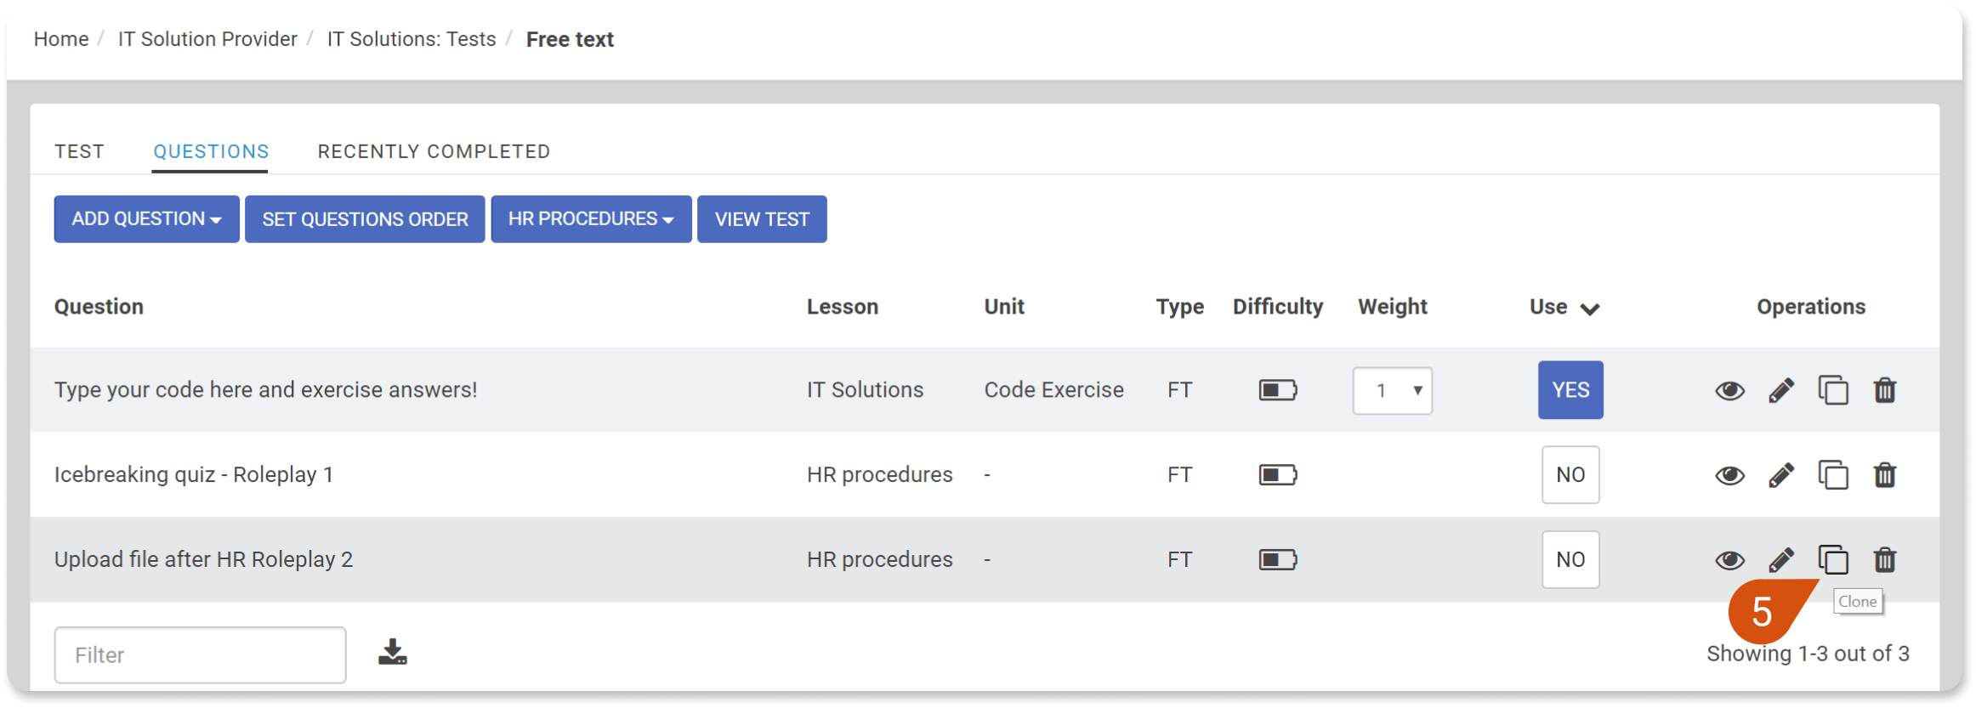The height and width of the screenshot is (708, 1976).
Task: Click difficulty icon for Upload file row
Action: 1278,559
